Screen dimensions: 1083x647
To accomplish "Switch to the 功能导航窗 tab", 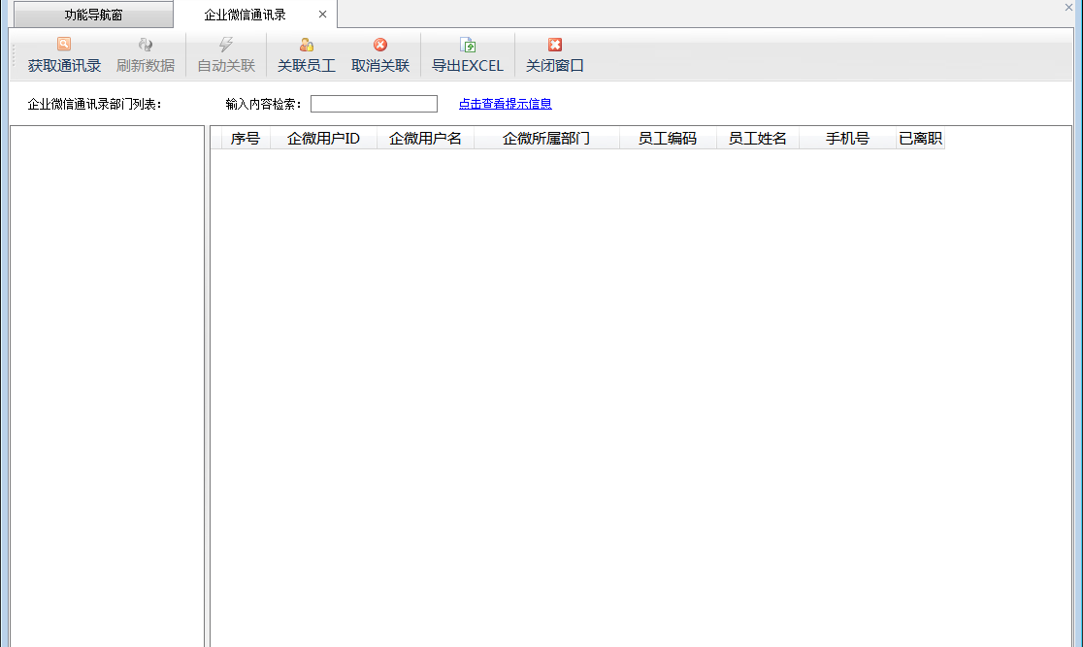I will (x=93, y=15).
